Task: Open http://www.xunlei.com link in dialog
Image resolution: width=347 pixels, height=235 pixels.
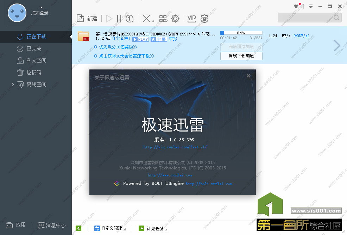Action: click(x=170, y=175)
